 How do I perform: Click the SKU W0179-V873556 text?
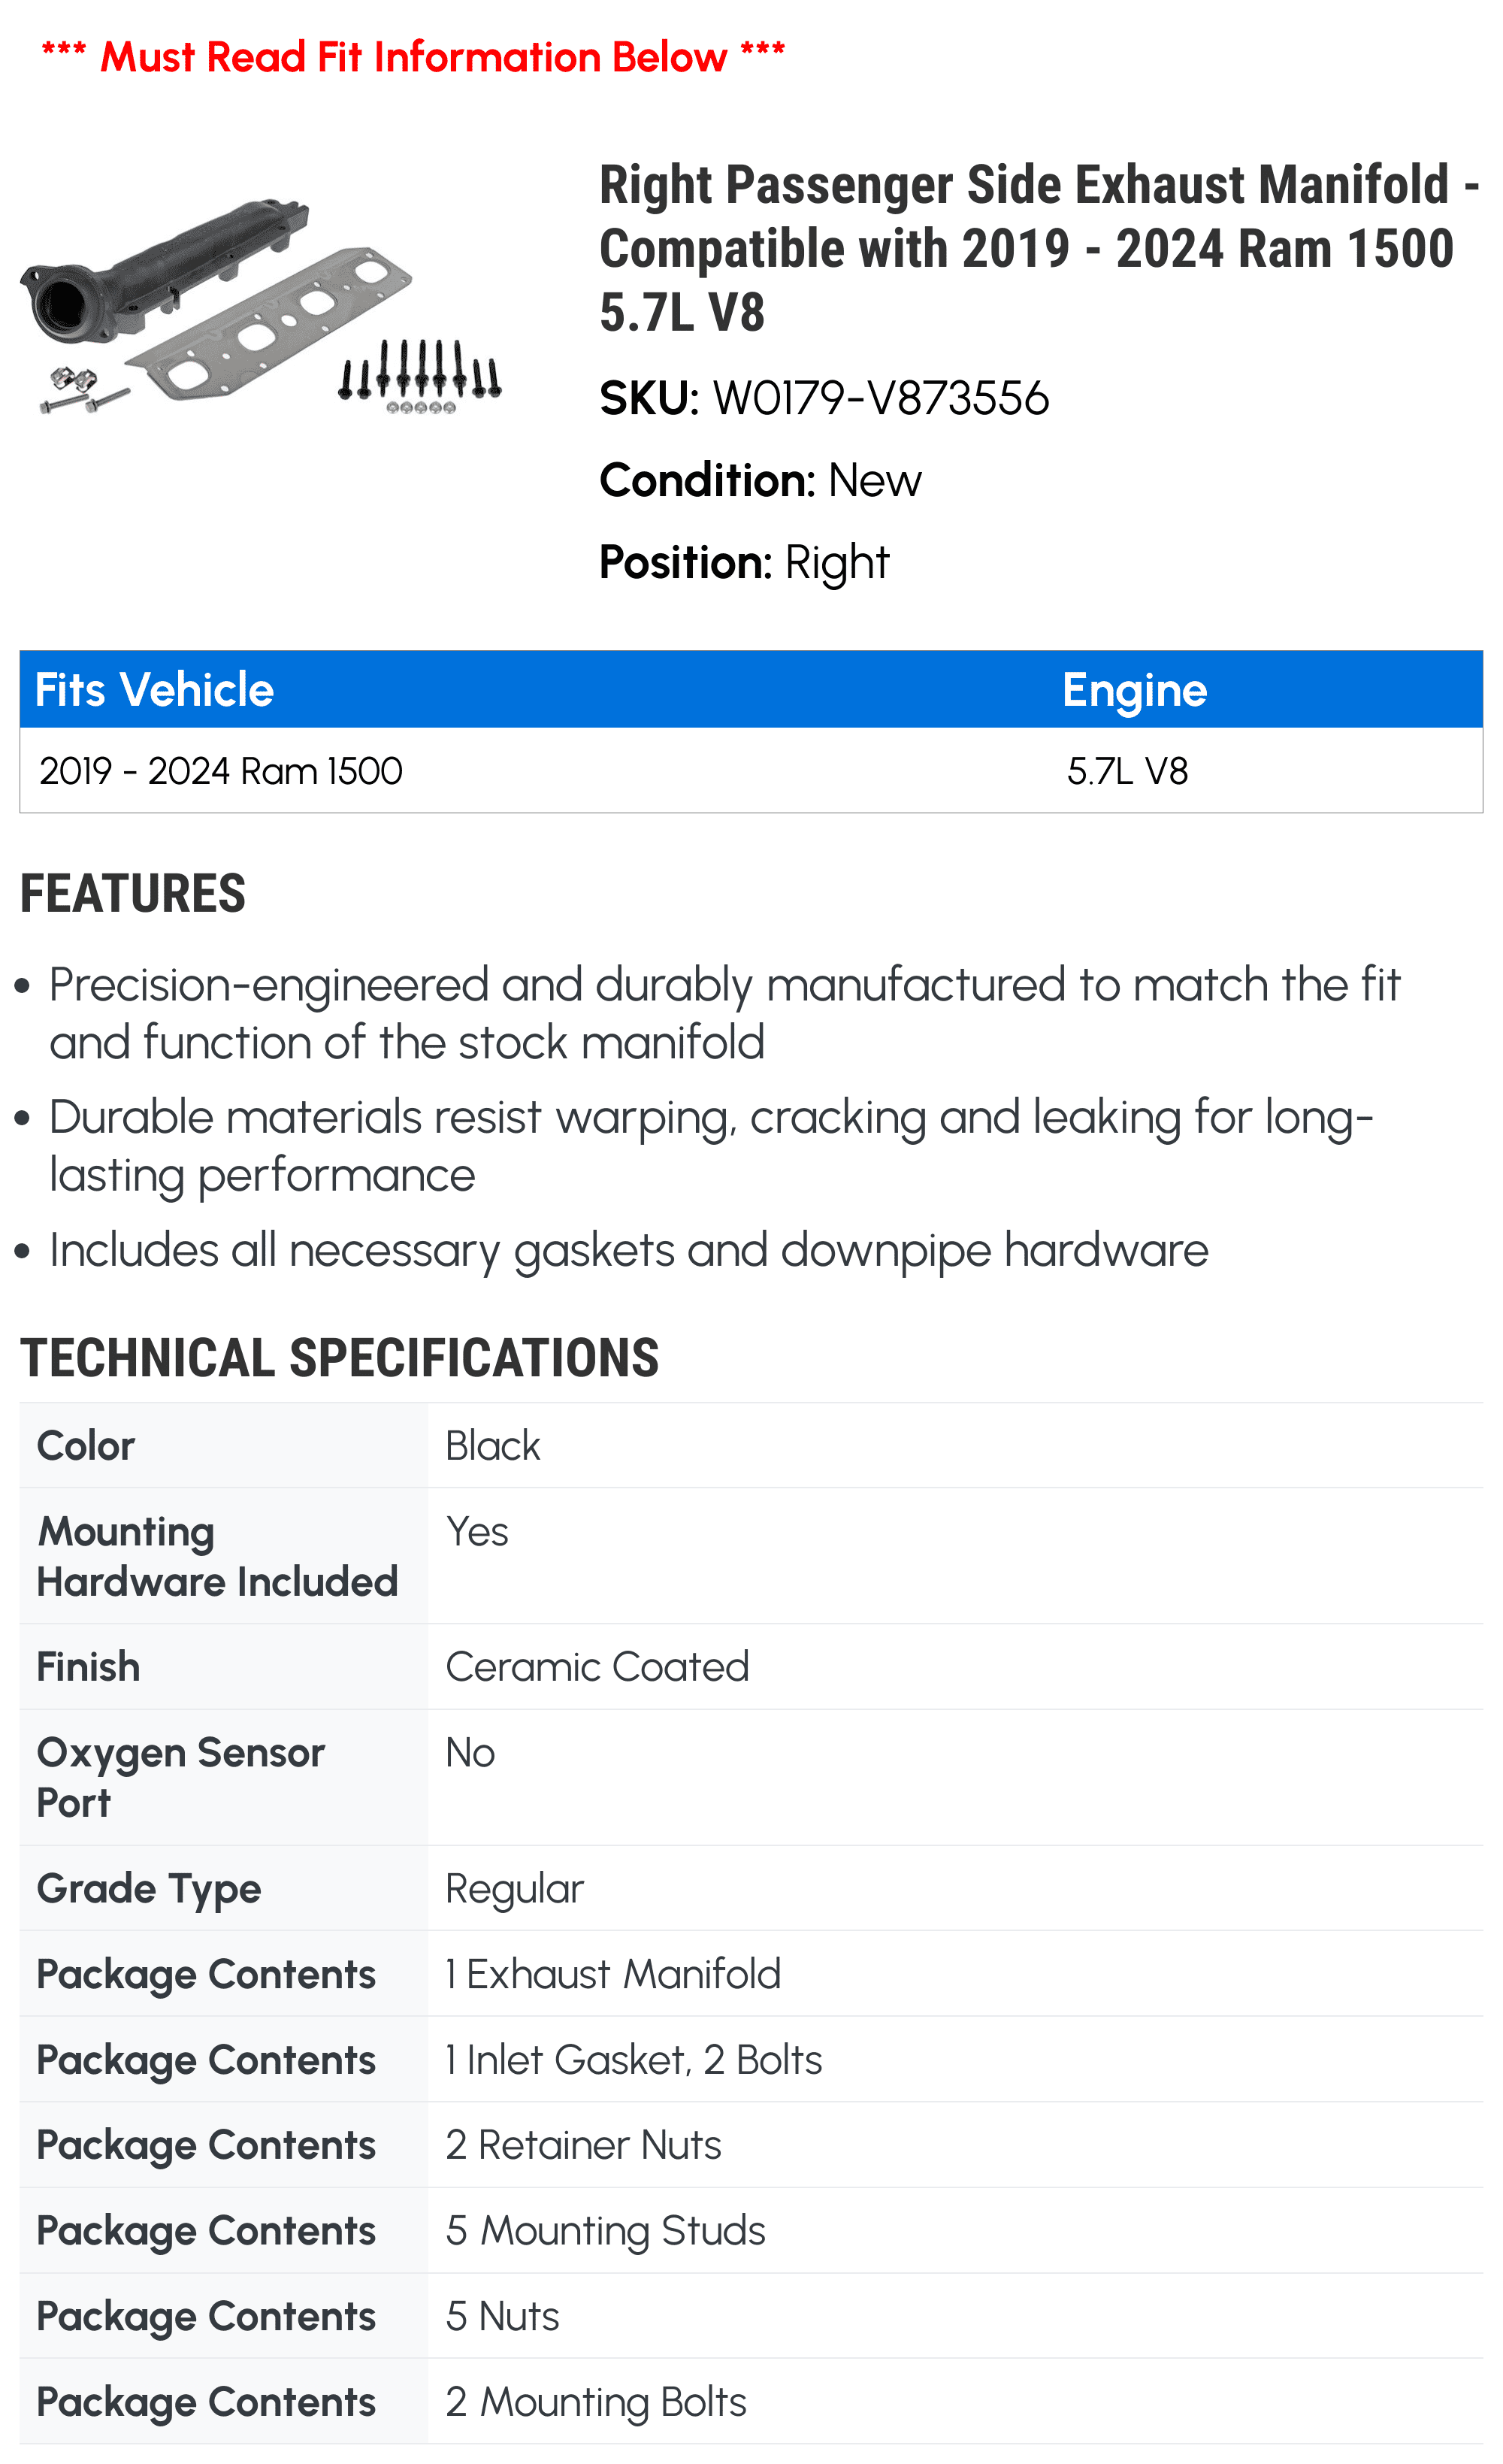click(x=824, y=398)
